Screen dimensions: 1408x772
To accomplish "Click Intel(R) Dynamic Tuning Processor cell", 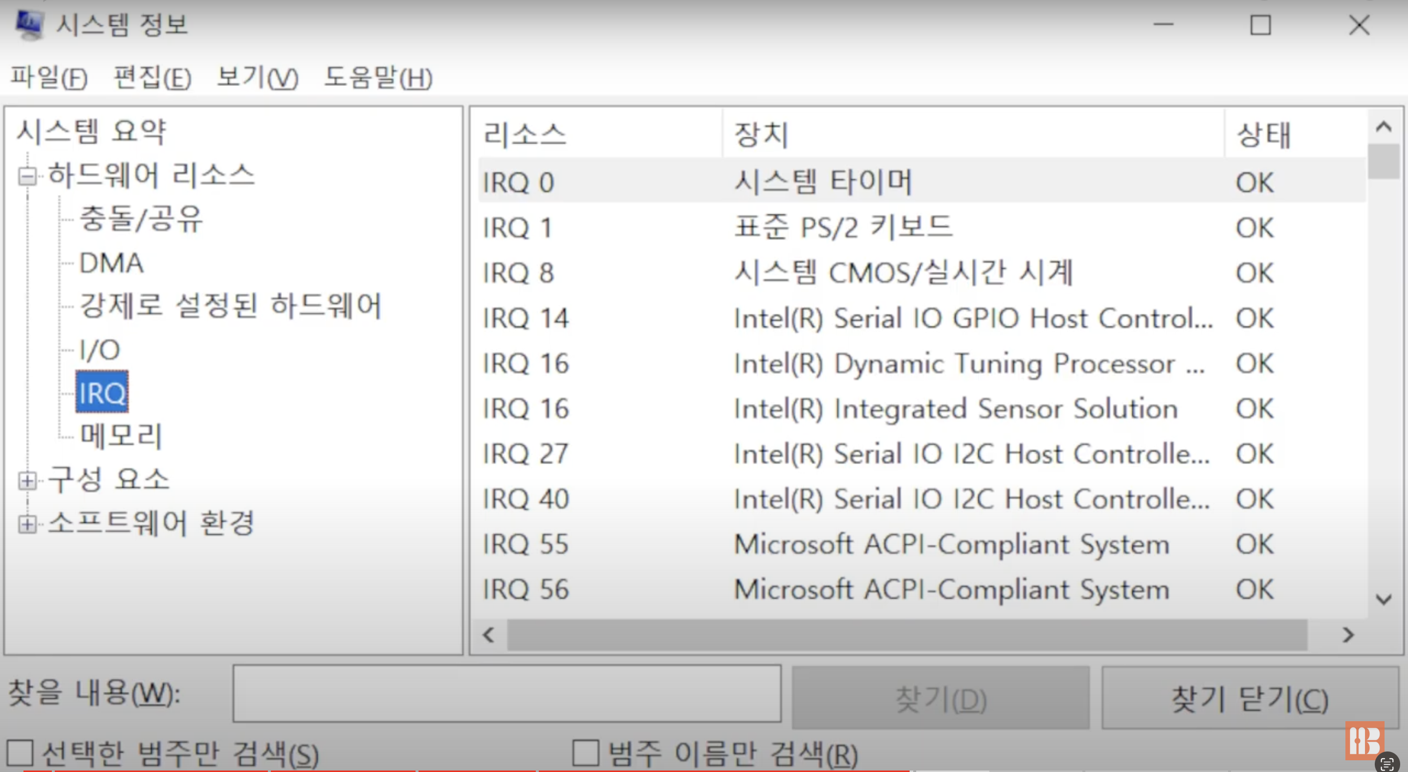I will click(969, 364).
